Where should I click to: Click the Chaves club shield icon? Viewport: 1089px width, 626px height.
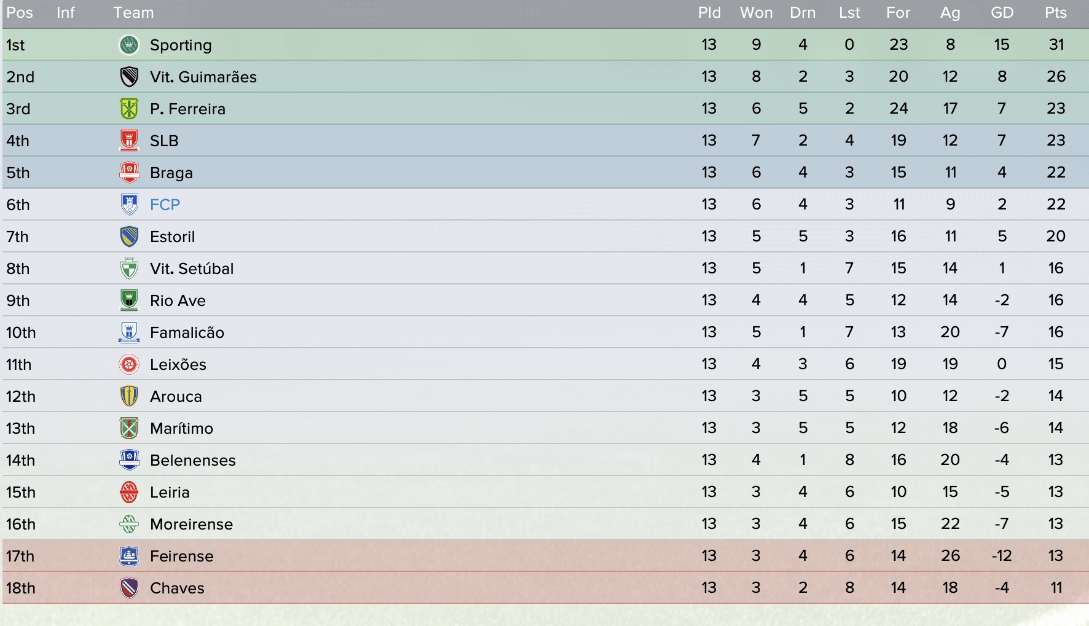(x=129, y=588)
